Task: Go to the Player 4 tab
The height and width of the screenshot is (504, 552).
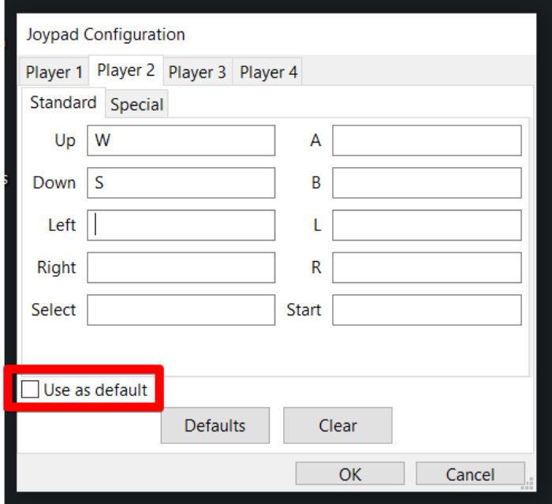Action: (268, 73)
